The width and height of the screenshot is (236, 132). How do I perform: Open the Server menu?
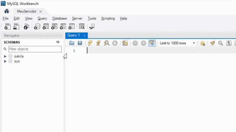[77, 18]
